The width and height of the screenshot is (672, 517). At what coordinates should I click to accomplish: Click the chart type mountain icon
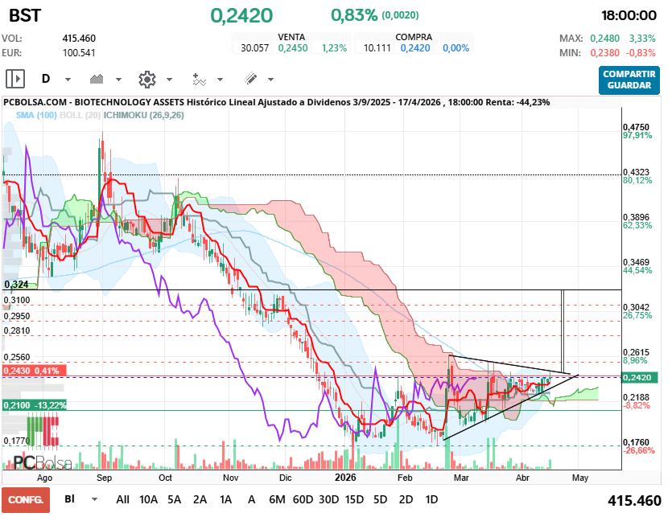pyautogui.click(x=97, y=79)
